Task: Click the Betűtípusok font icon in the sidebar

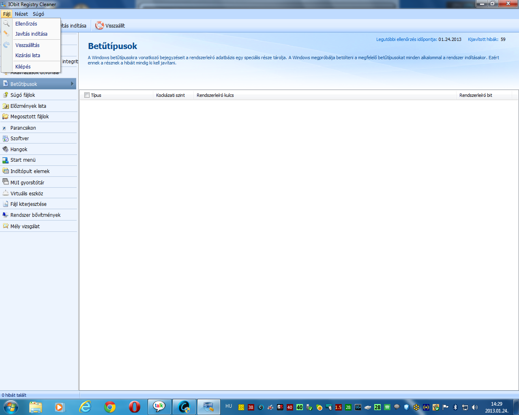Action: point(6,84)
